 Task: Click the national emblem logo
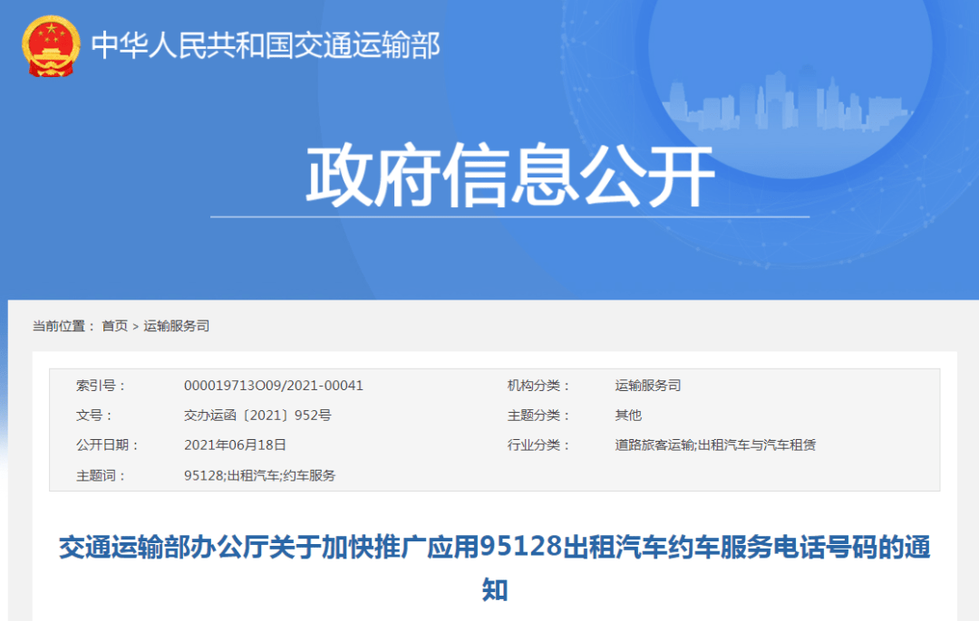(51, 47)
